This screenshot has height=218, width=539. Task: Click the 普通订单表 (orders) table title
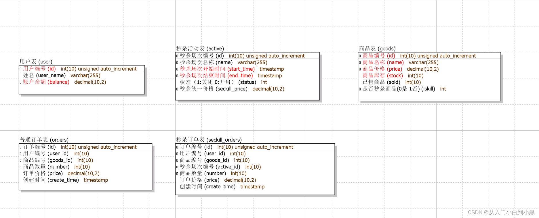(x=44, y=140)
